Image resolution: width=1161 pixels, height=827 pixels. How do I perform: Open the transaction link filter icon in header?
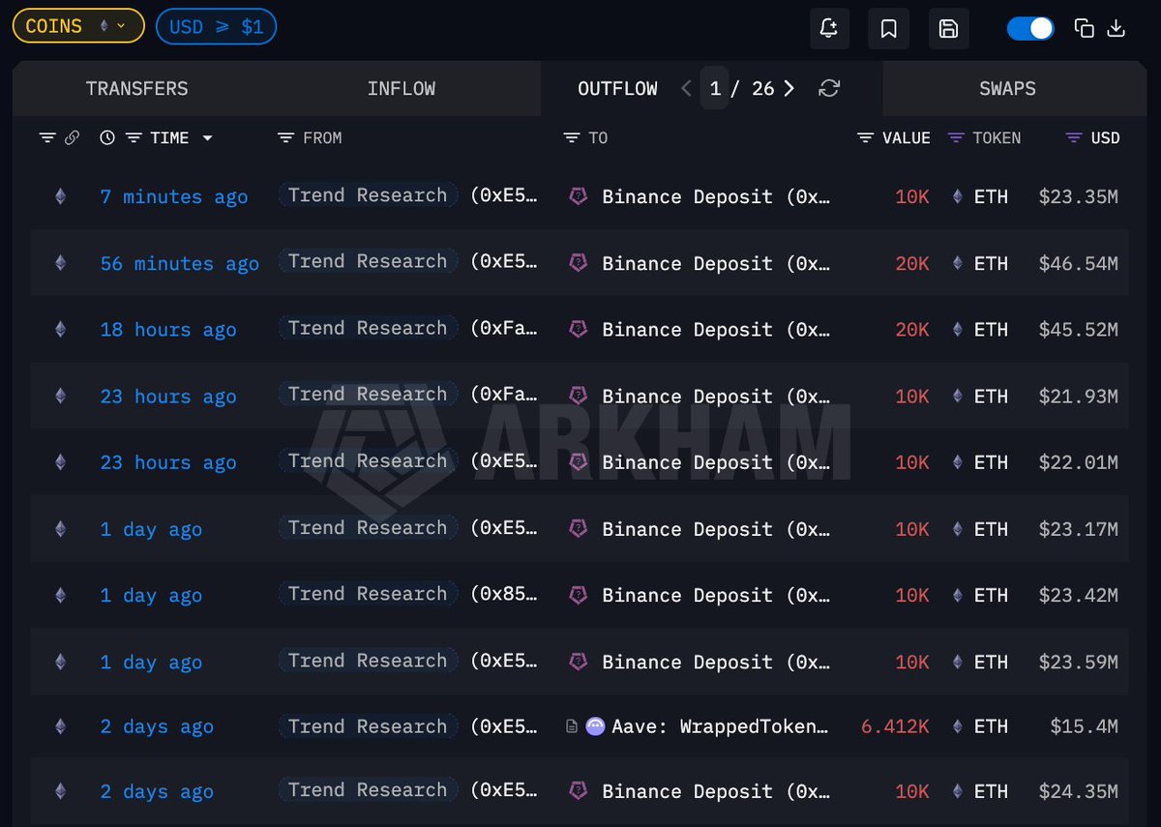(72, 138)
